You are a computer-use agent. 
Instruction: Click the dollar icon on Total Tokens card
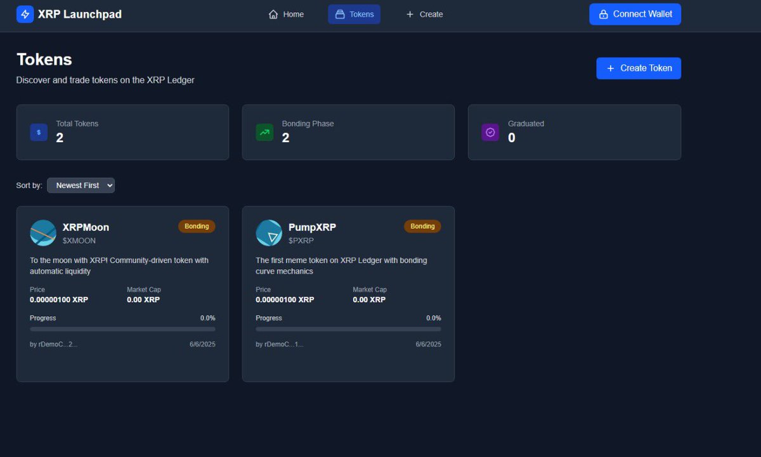pyautogui.click(x=39, y=132)
